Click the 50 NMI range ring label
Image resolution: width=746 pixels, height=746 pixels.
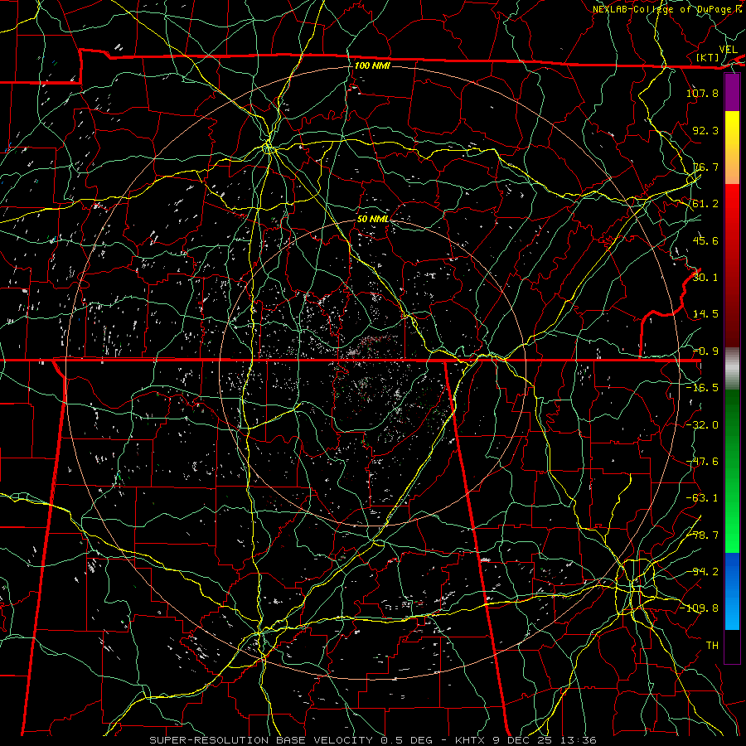click(x=373, y=219)
